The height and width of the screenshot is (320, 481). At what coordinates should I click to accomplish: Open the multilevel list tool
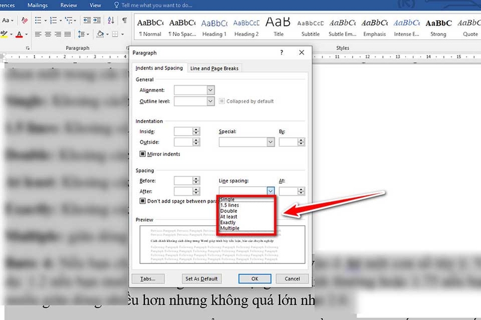69,20
